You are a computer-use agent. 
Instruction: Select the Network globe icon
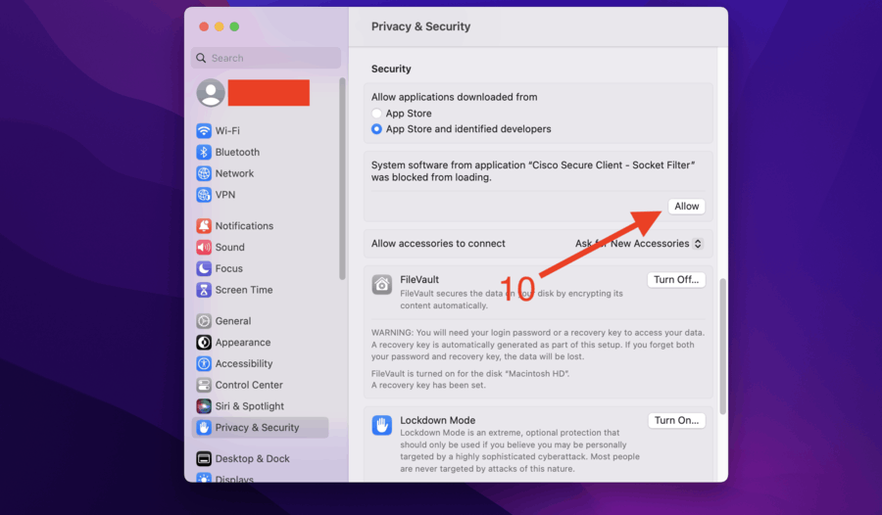(x=204, y=173)
